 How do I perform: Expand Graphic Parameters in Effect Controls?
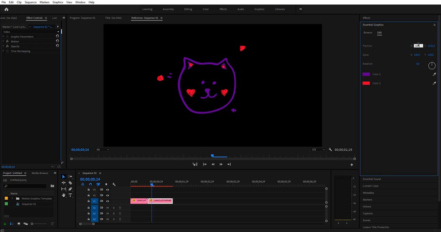3,36
